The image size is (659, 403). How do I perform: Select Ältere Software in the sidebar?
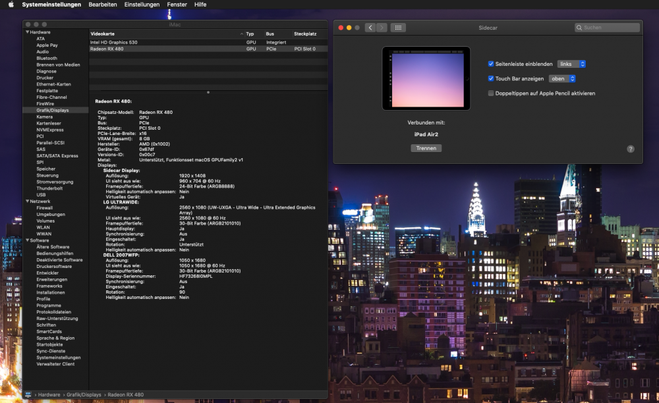(53, 247)
